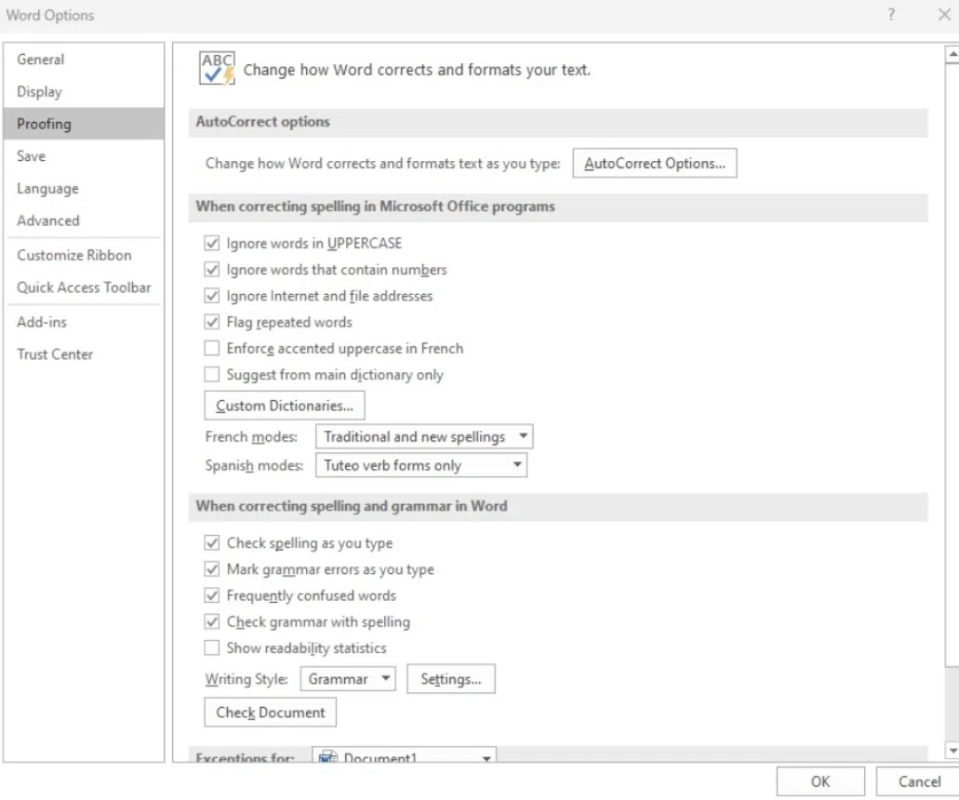This screenshot has width=959, height=800.
Task: Open the Display options category
Action: (84, 92)
